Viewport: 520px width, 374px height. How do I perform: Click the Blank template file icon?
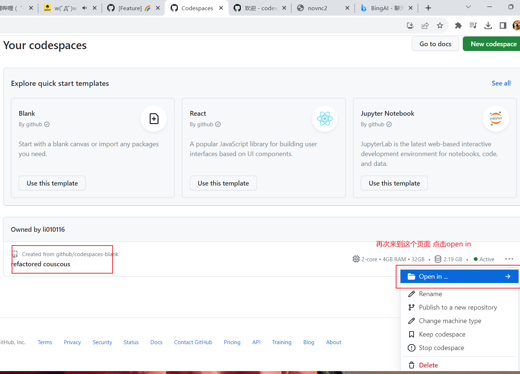pos(154,119)
